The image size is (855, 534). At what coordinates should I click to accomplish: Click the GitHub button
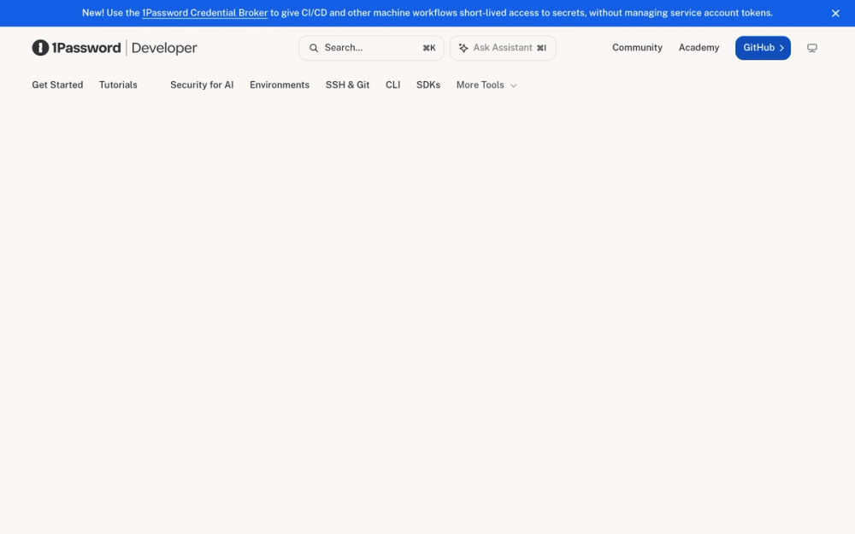coord(763,48)
